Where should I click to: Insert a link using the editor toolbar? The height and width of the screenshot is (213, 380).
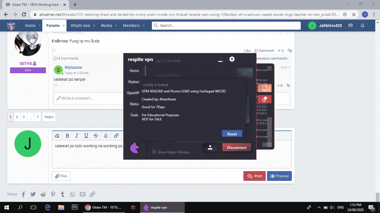tap(116, 136)
